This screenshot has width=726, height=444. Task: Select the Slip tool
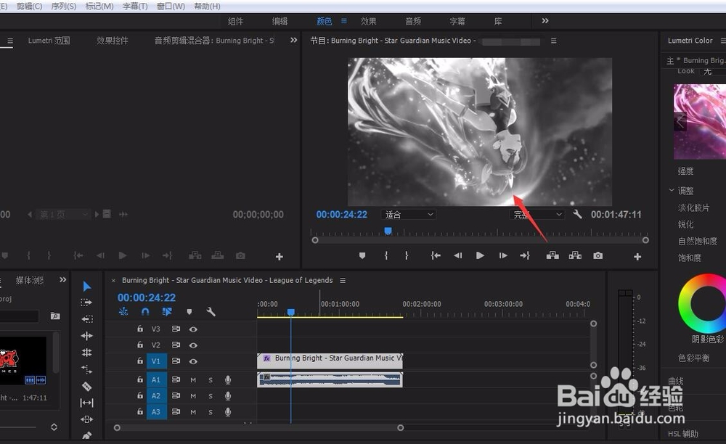(86, 403)
